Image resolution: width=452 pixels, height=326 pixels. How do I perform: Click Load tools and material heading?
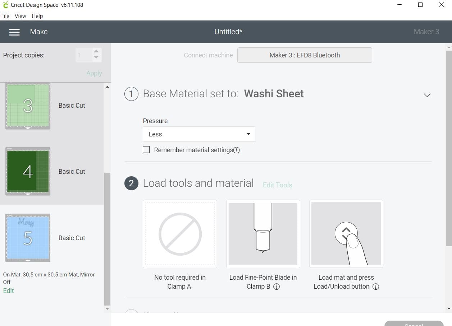198,183
